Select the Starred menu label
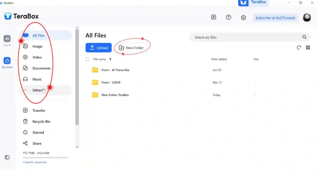This screenshot has width=317, height=178. (38, 132)
